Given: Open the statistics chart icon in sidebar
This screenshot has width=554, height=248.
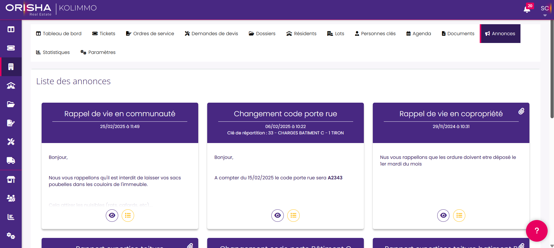Looking at the screenshot, I should [11, 217].
